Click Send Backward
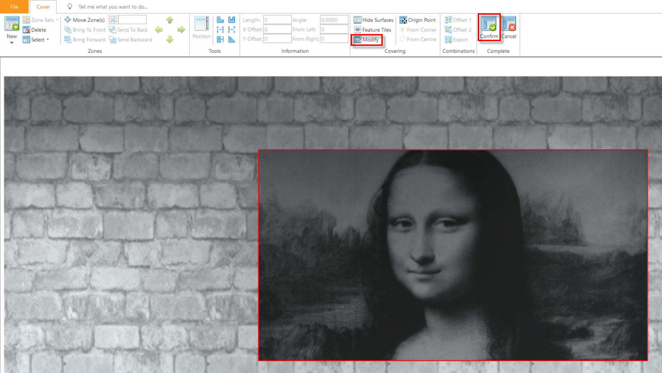This screenshot has width=662, height=373. (x=130, y=40)
